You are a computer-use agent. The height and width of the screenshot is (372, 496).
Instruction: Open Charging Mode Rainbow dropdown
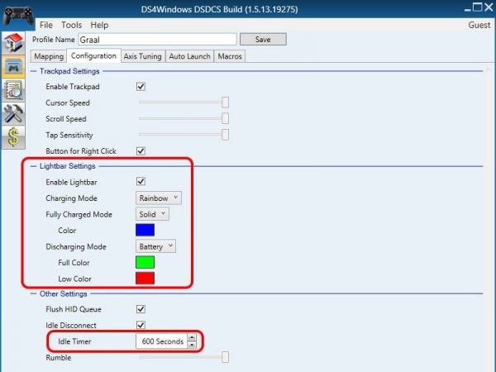point(159,198)
